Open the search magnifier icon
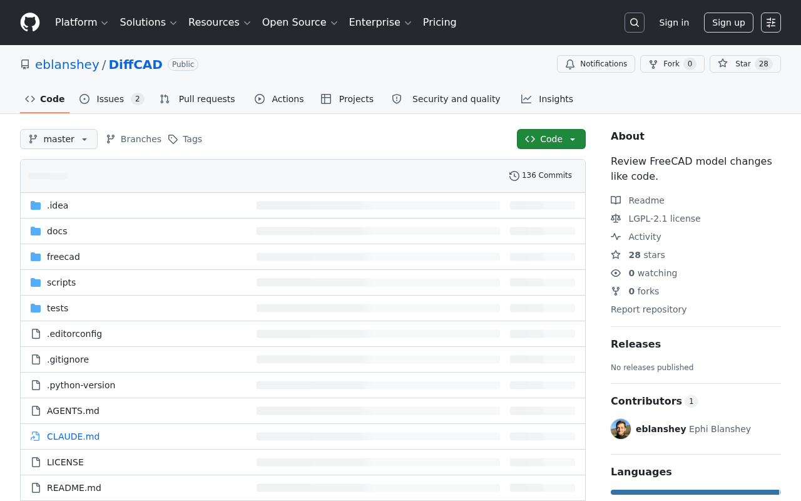This screenshot has height=501, width=801. [635, 23]
